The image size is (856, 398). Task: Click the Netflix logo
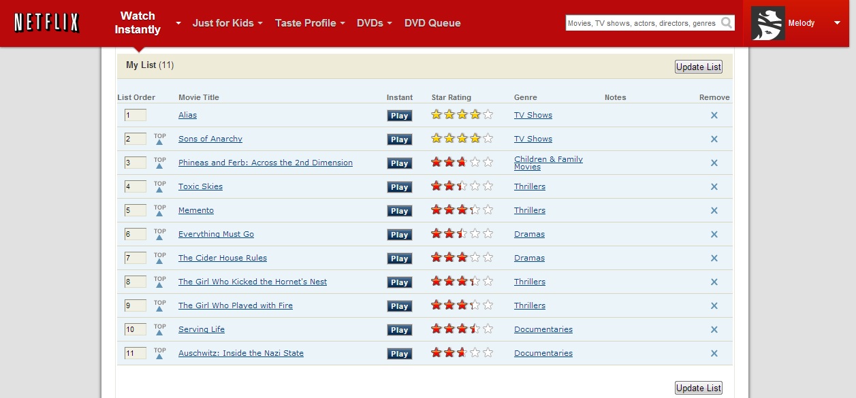tap(45, 22)
